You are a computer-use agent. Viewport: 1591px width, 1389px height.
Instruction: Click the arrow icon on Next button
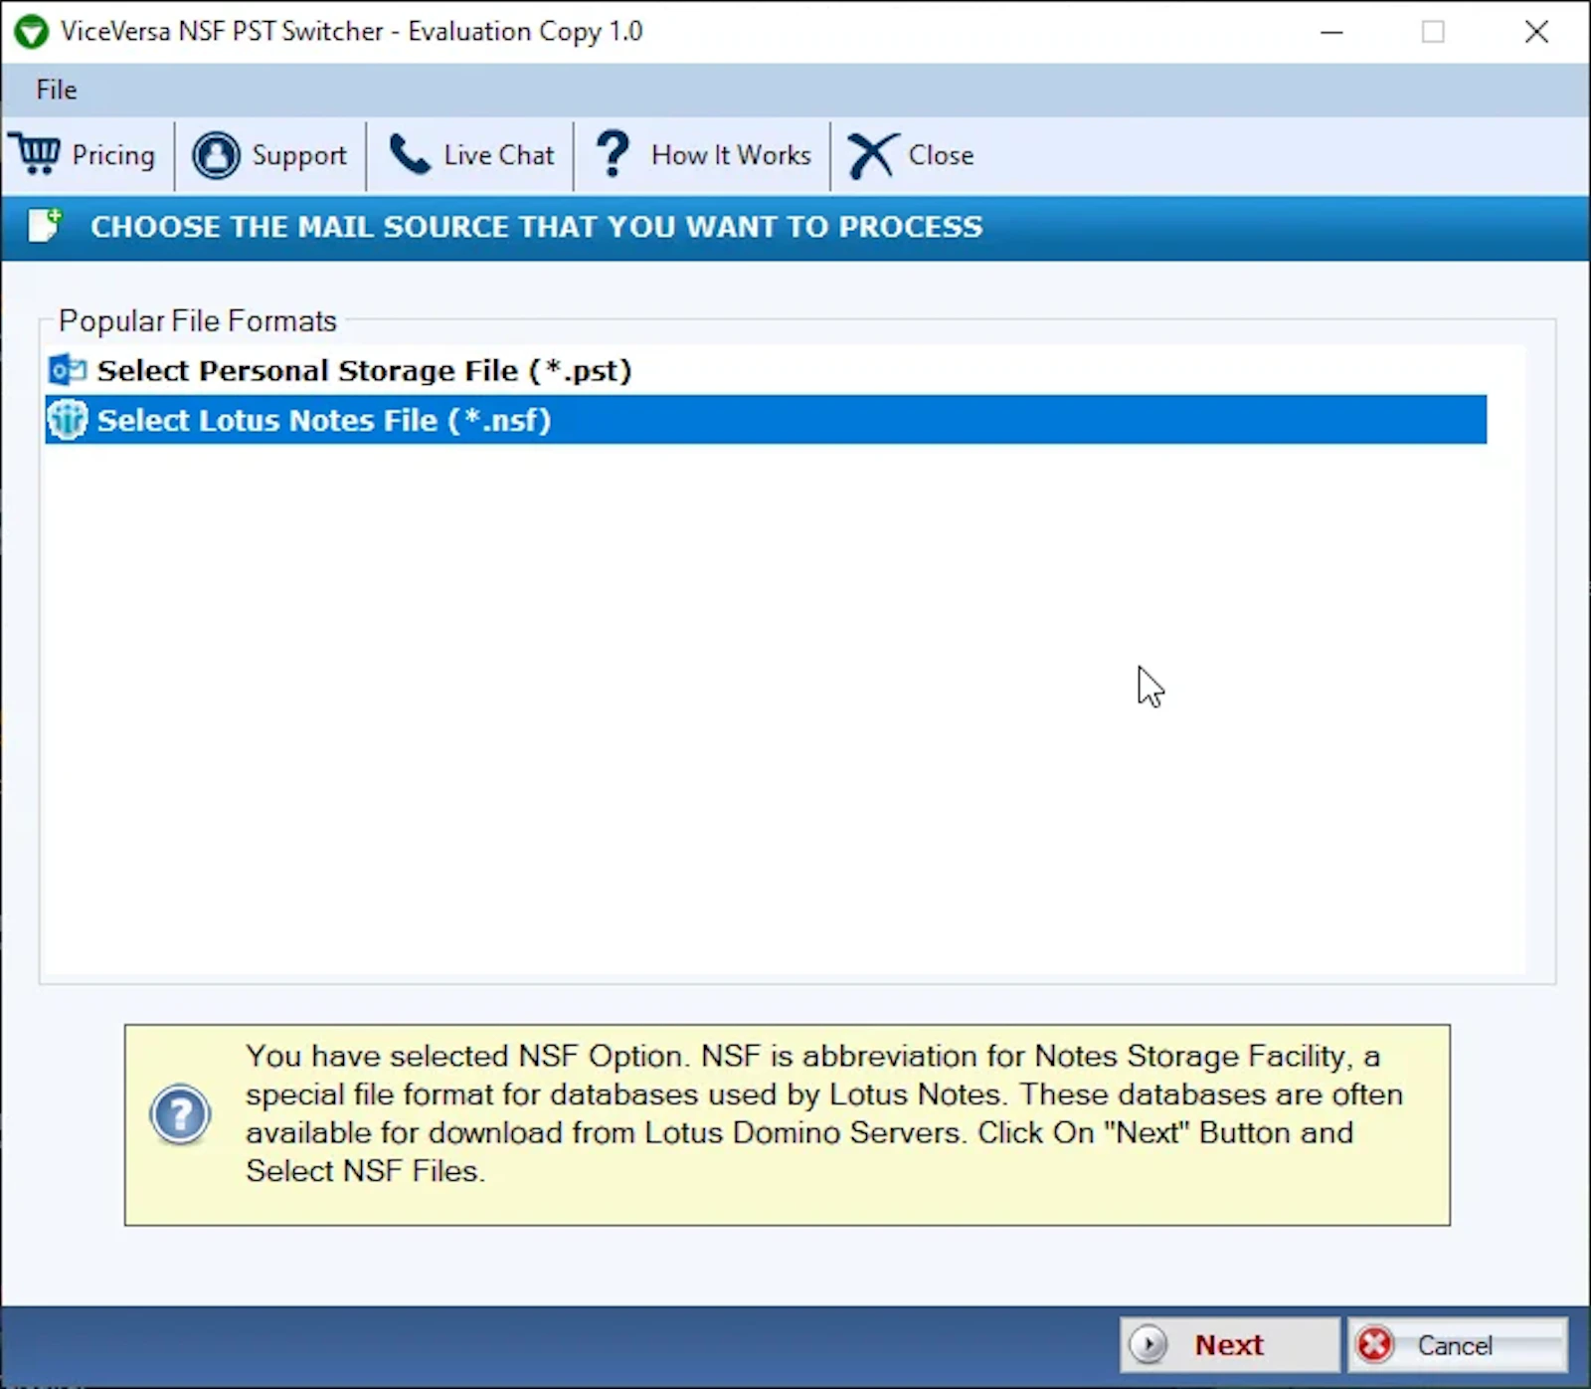coord(1149,1345)
